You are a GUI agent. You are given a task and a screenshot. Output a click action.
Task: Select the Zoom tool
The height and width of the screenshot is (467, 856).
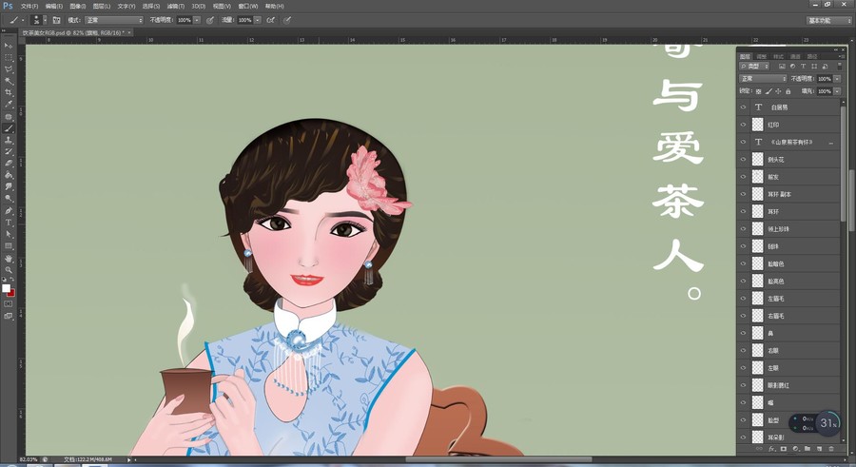[9, 270]
